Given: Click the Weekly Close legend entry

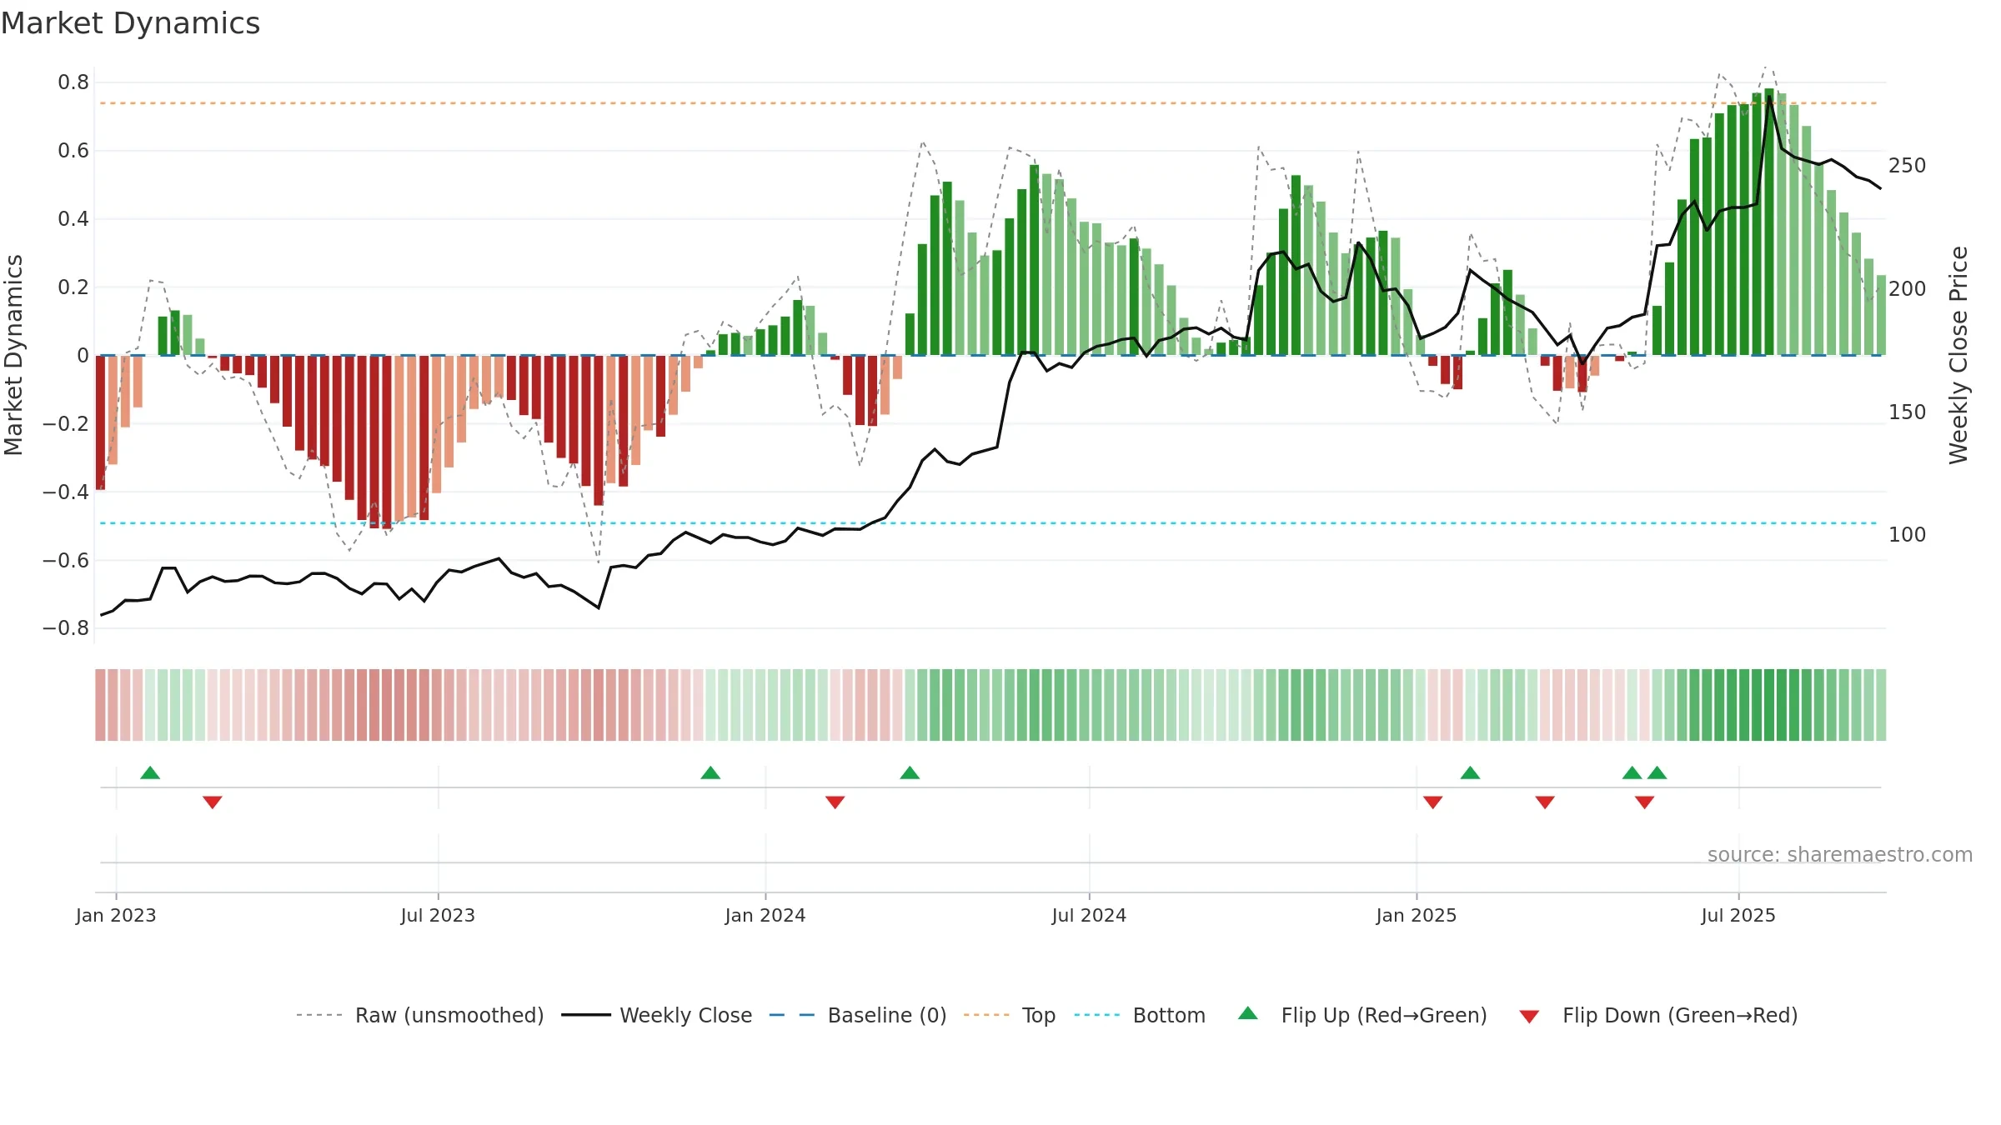Looking at the screenshot, I should (x=657, y=1015).
